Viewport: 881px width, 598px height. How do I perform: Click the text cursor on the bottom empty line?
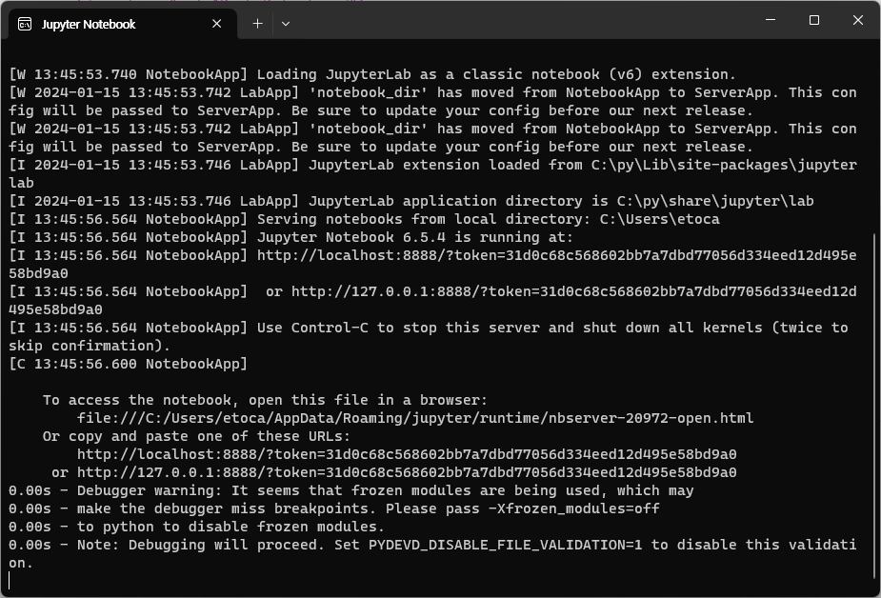coord(10,581)
